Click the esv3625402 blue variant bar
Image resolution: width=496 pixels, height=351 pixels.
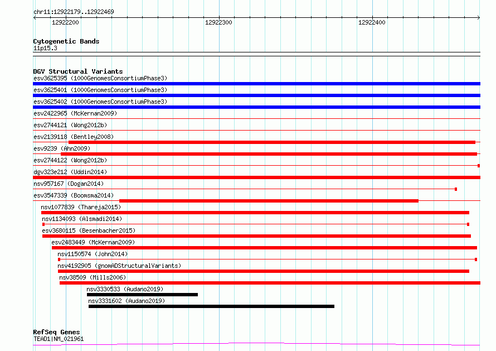[x=256, y=107]
